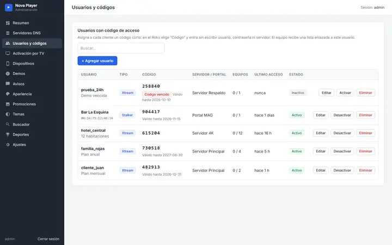Click the Apariencia palette icon
The image size is (392, 245).
pyautogui.click(x=8, y=94)
